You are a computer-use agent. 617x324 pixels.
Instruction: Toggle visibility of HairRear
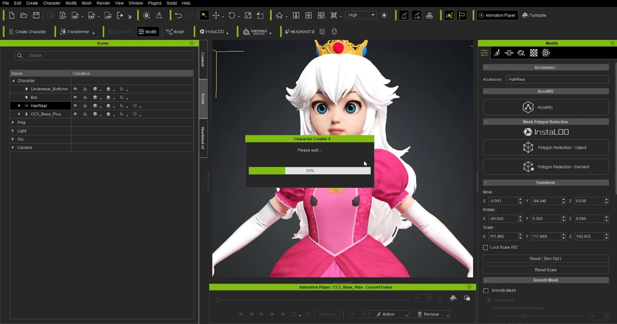(x=75, y=106)
